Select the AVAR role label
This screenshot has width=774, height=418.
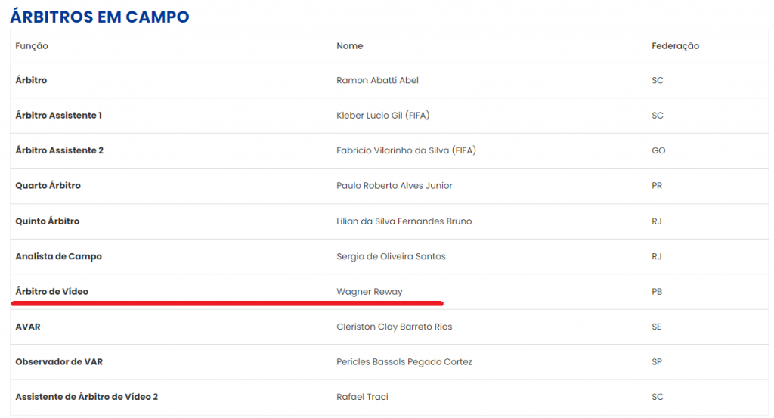click(28, 327)
